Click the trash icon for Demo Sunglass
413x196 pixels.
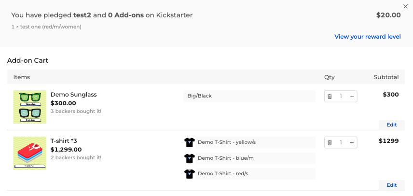click(330, 97)
